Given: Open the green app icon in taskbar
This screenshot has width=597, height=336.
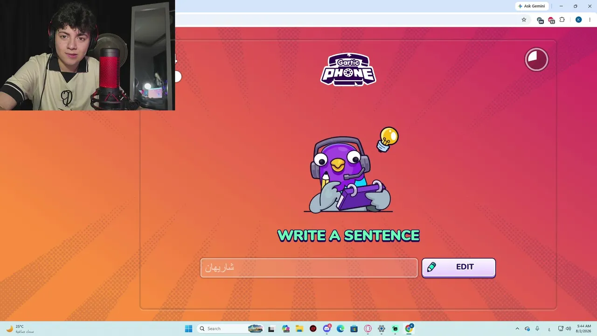Looking at the screenshot, I should 395,329.
